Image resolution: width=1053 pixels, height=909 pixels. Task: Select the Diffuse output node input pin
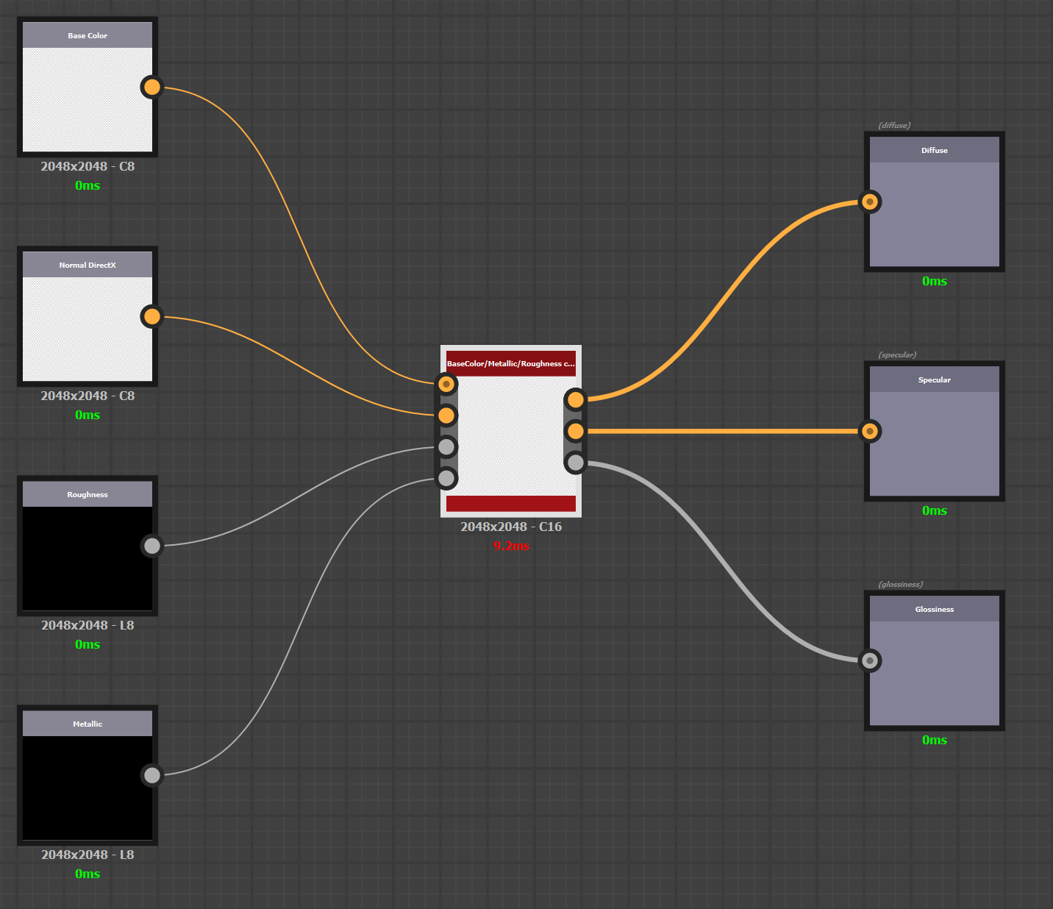[x=870, y=202]
